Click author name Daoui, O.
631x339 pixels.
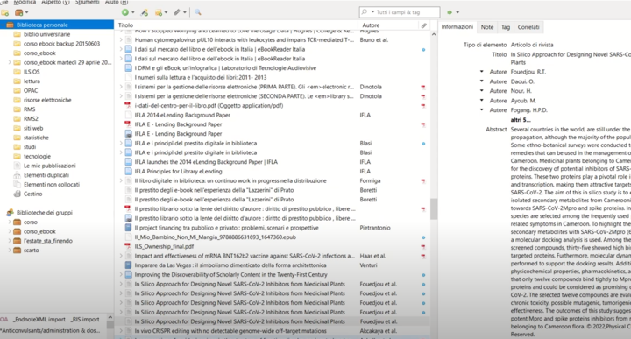522,81
